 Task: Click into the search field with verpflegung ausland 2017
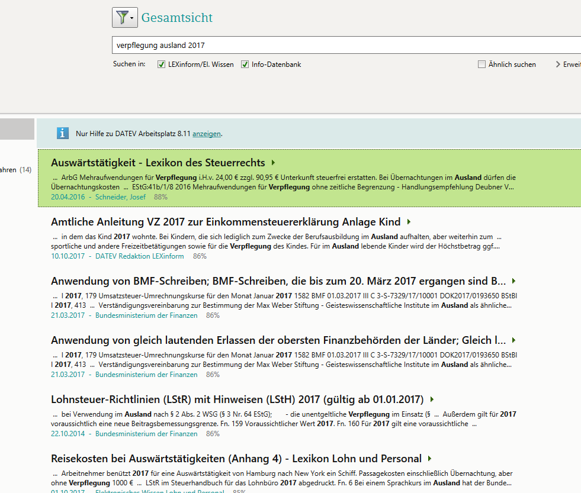click(x=344, y=45)
